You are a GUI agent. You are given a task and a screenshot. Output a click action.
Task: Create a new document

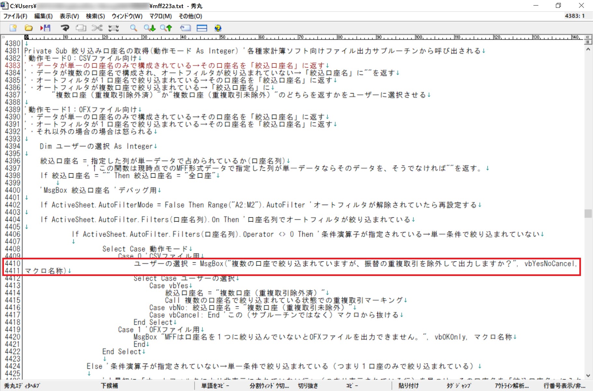click(x=12, y=28)
